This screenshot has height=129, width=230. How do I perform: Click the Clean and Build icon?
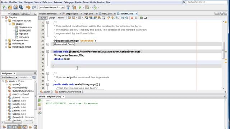74,7
